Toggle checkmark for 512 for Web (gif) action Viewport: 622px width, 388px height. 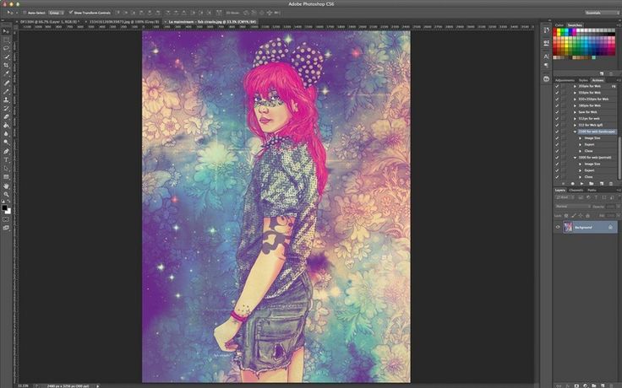tap(557, 125)
